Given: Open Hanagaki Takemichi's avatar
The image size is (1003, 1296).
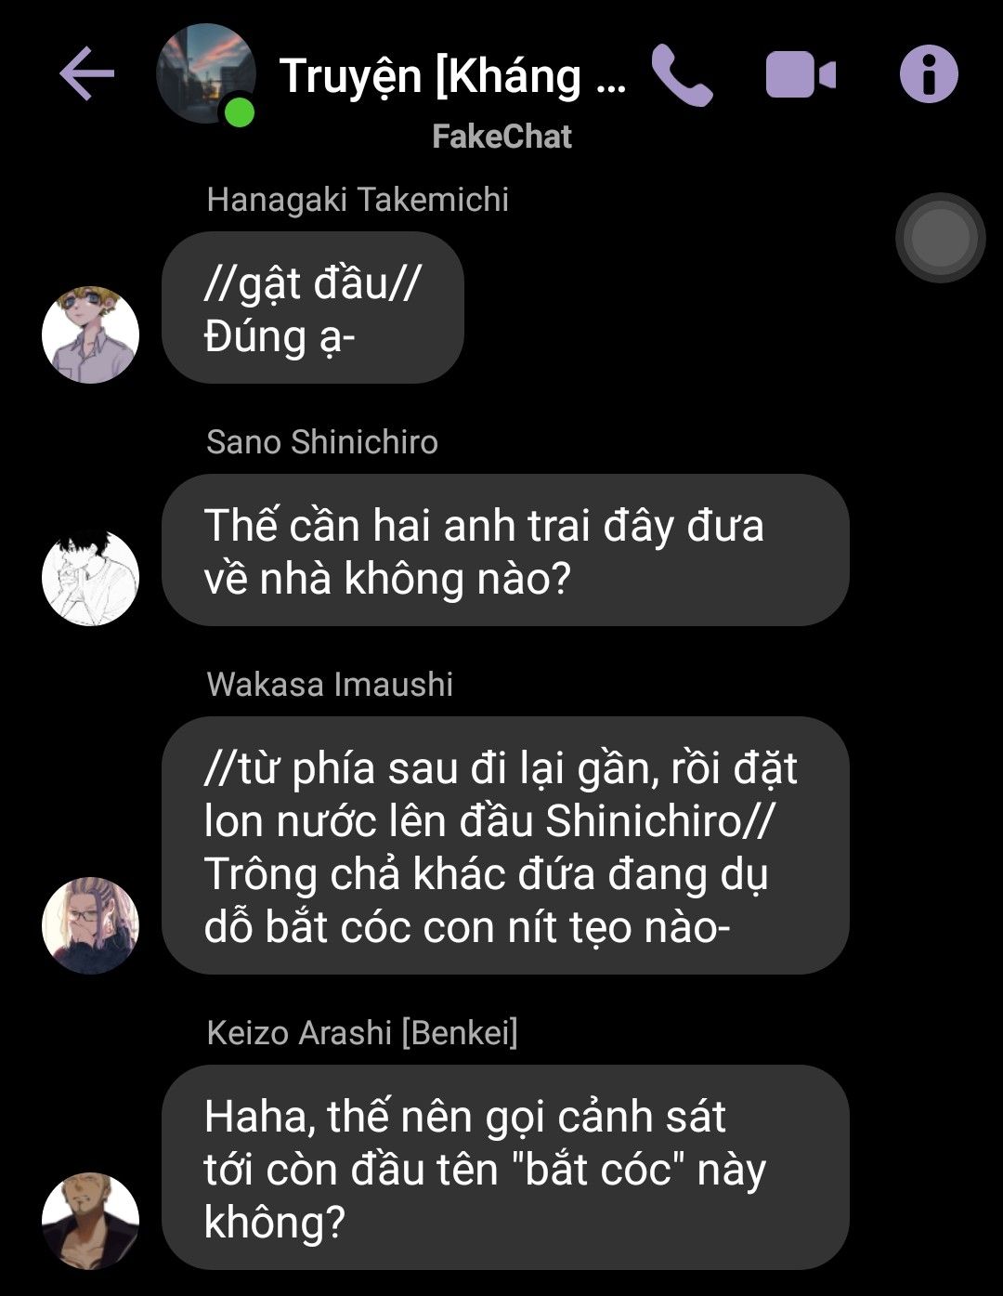Looking at the screenshot, I should click(90, 334).
